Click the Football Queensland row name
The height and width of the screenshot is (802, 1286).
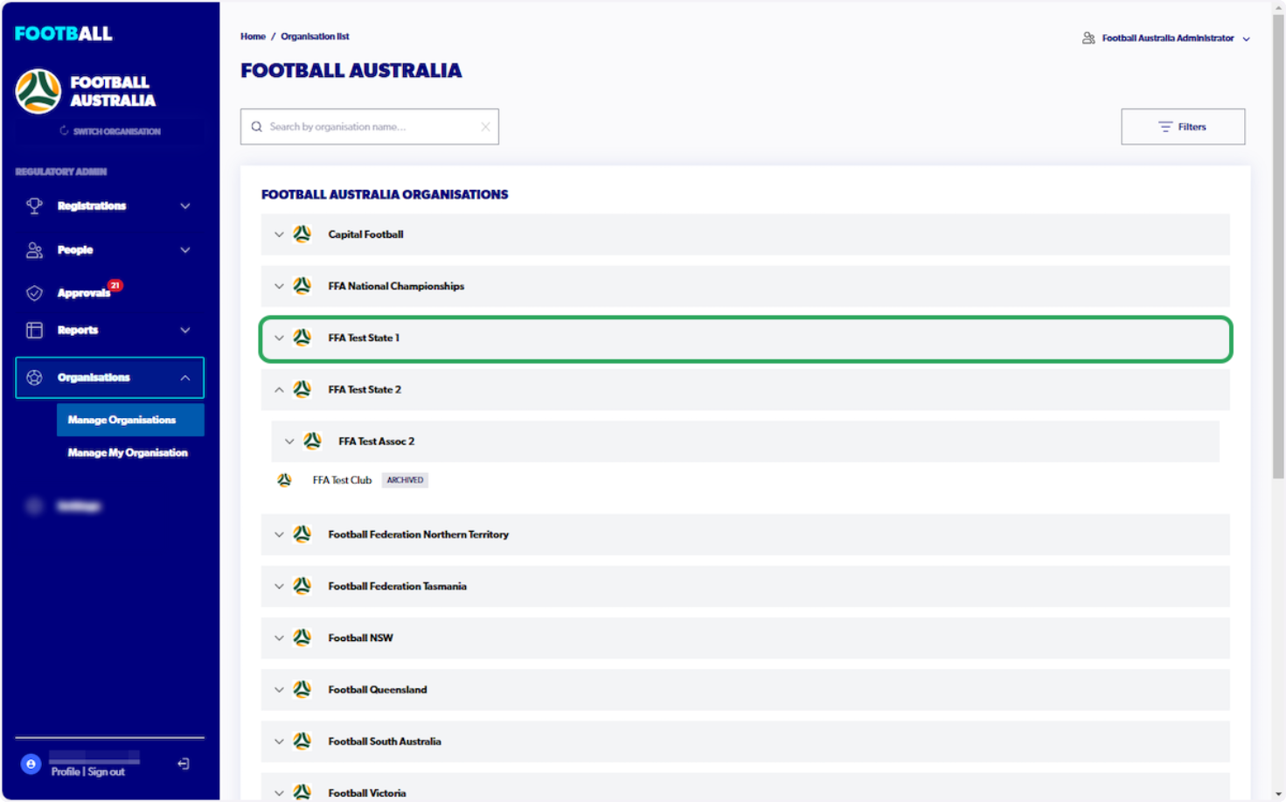point(378,690)
